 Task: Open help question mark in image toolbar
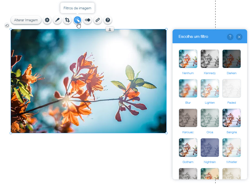(x=108, y=20)
